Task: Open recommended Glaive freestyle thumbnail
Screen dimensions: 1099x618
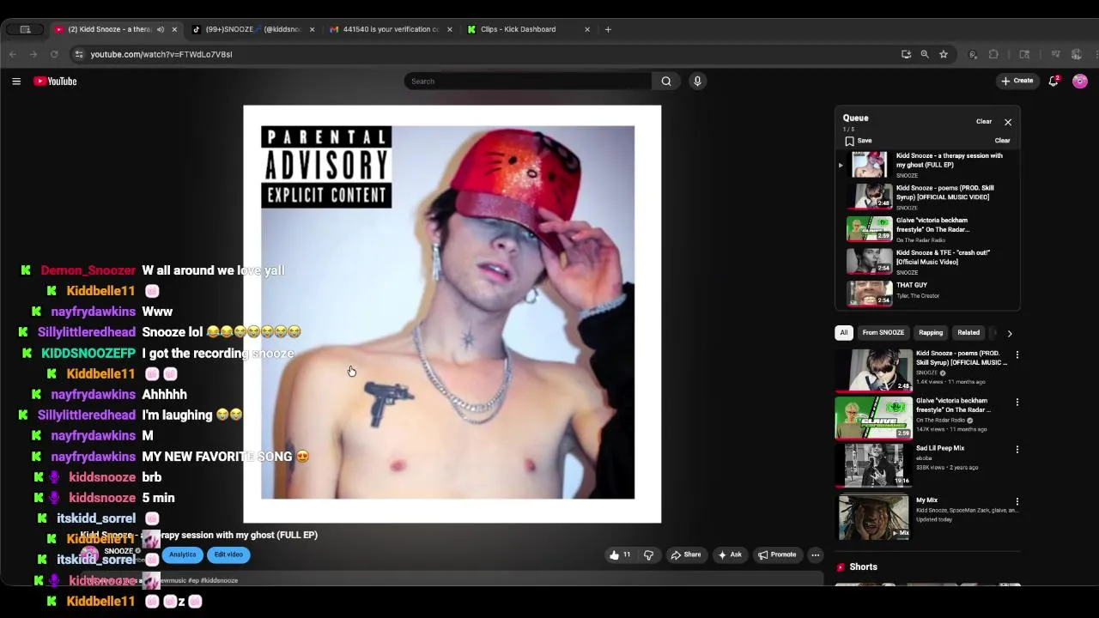Action: click(x=873, y=418)
